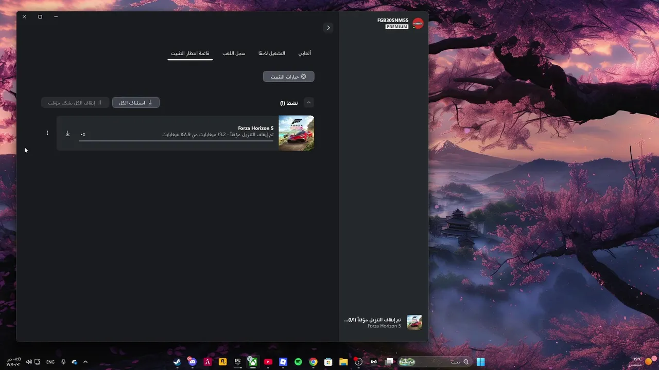Open the red A app on taskbar
The height and width of the screenshot is (370, 659).
tap(207, 362)
